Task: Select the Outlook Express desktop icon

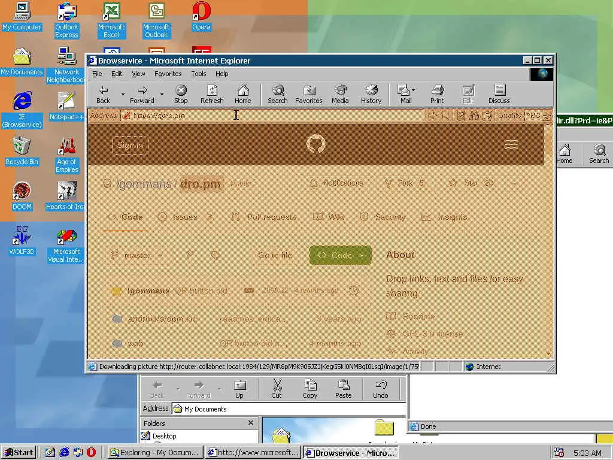Action: click(x=66, y=20)
